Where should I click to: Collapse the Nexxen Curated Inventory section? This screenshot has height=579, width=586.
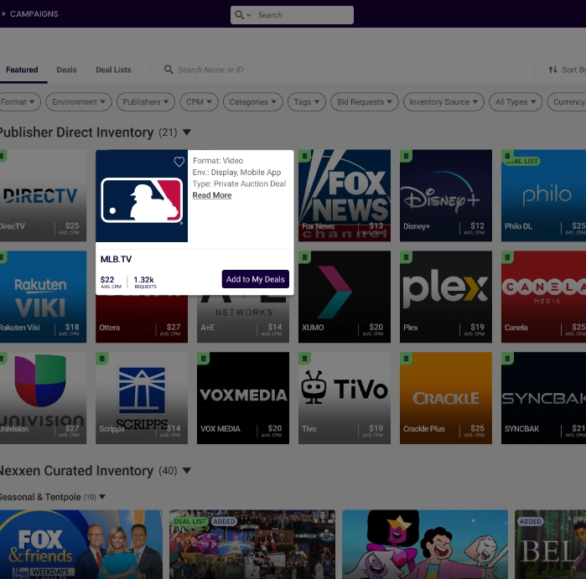coord(187,471)
